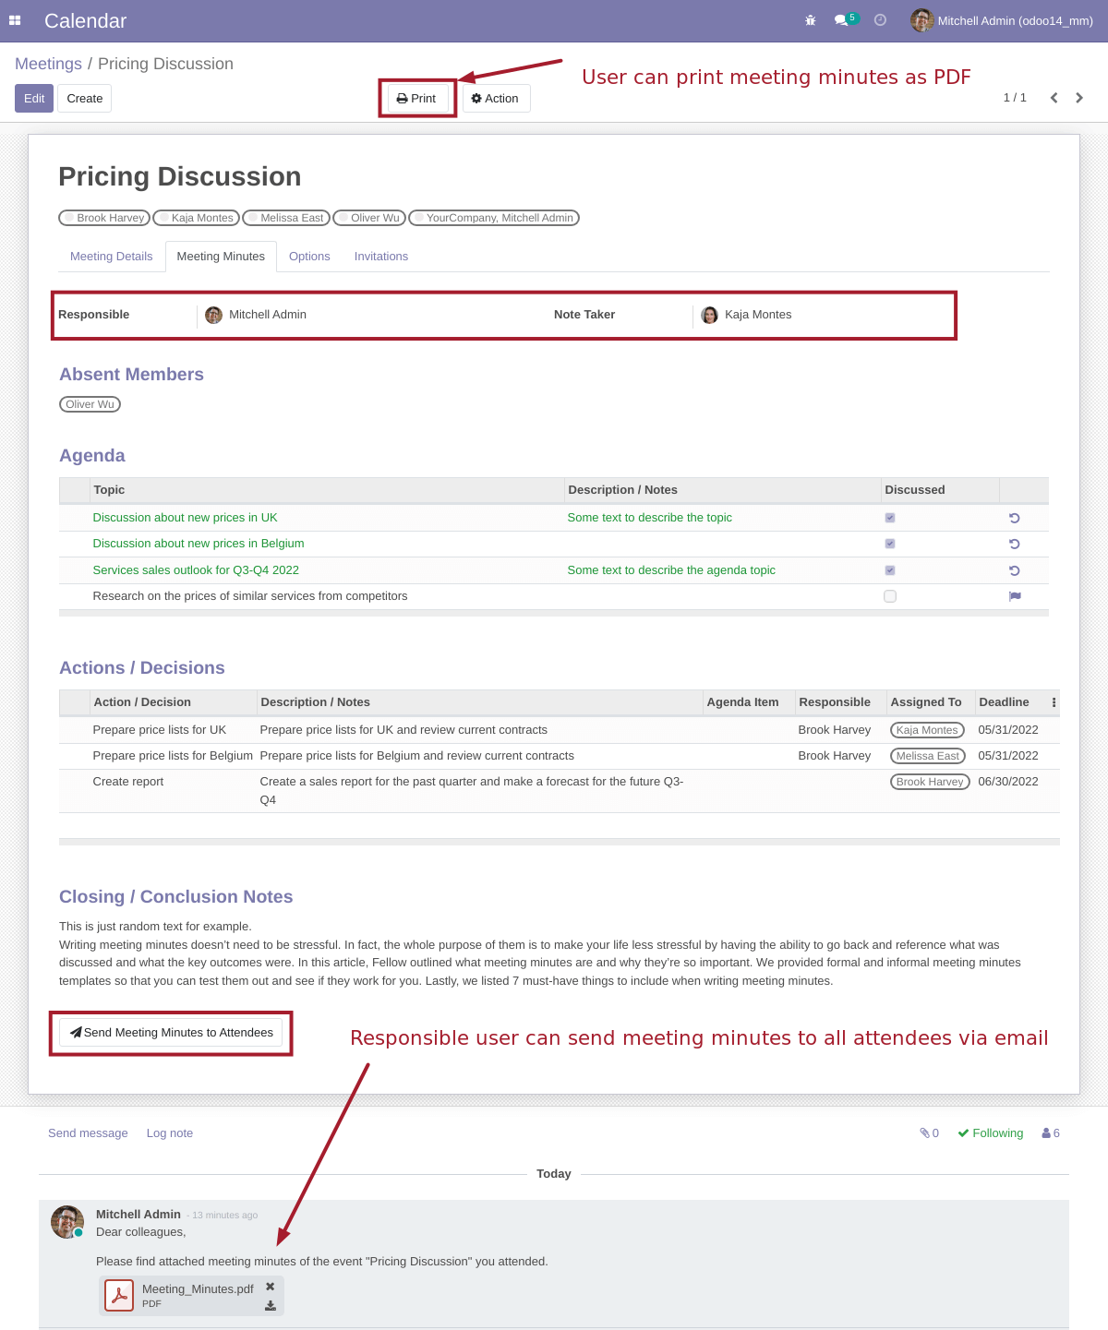Image resolution: width=1108 pixels, height=1330 pixels.
Task: Open the activities clock icon
Action: click(880, 20)
